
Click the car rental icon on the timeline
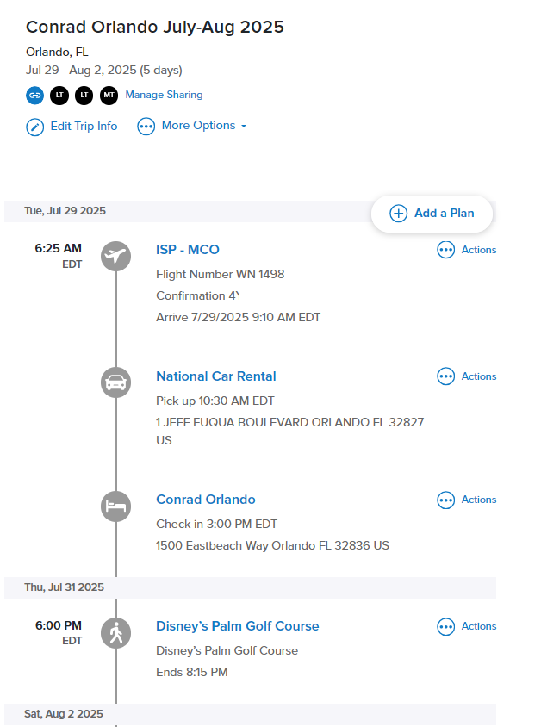pos(116,382)
